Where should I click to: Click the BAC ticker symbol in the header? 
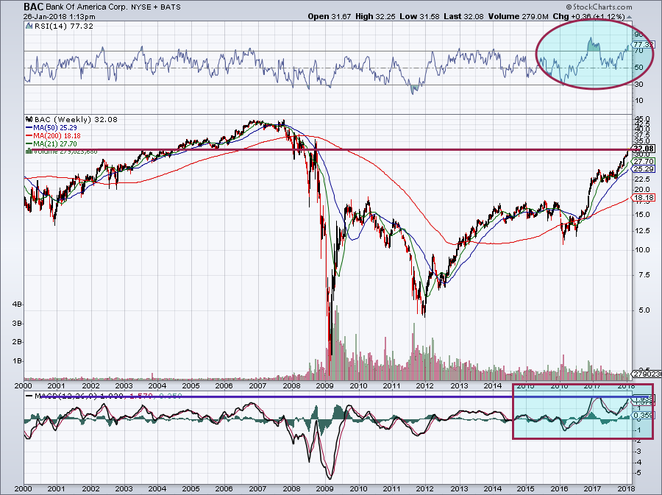33,7
